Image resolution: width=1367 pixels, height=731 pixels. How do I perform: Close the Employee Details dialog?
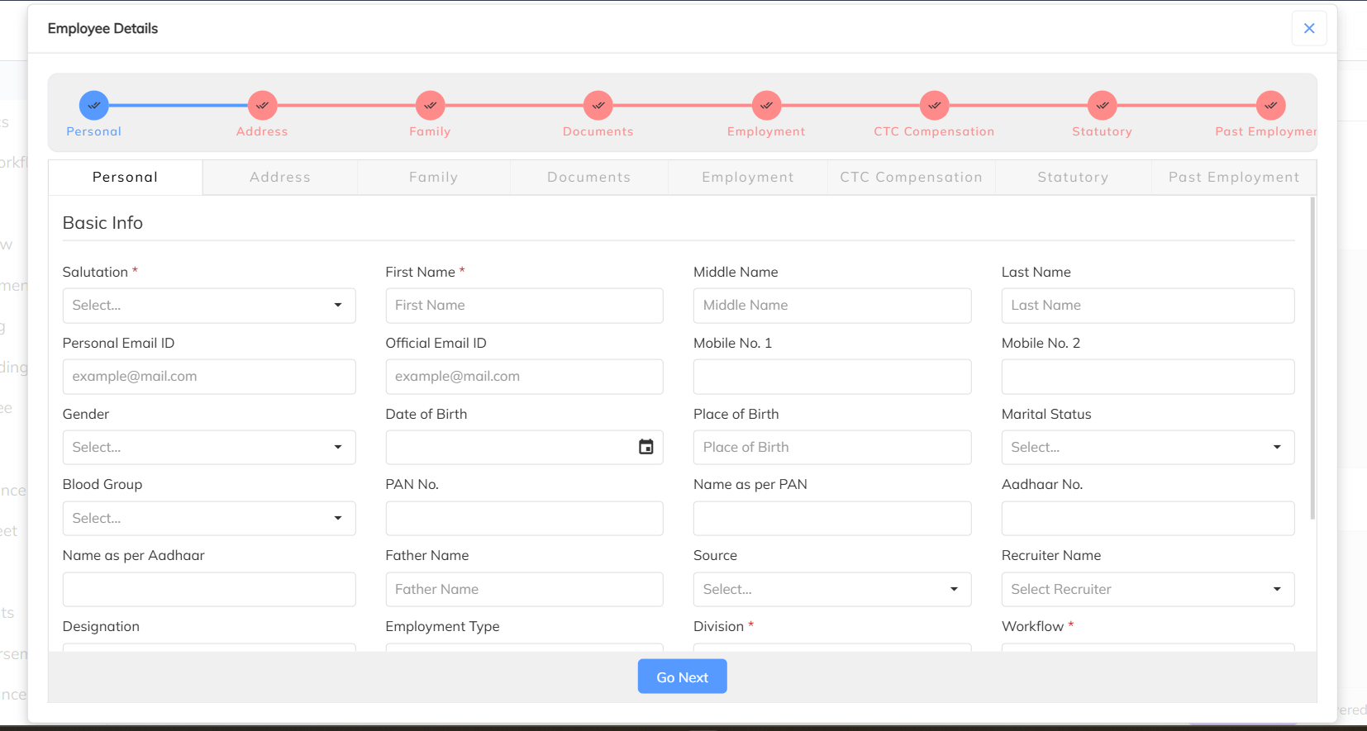1309,28
